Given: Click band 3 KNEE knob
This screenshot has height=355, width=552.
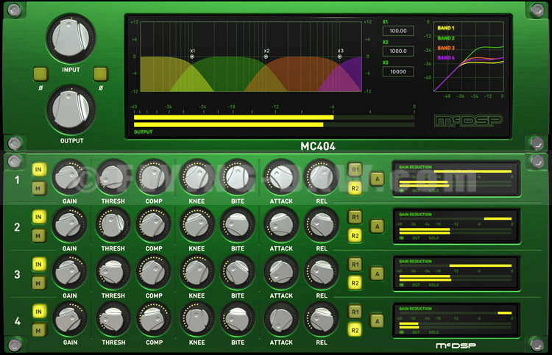Looking at the screenshot, I should 197,272.
